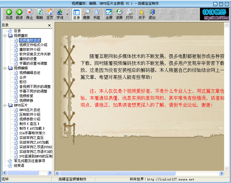Open 制作(直压) page
Image resolution: width=231 pixels, height=183 pixels.
click(29, 124)
